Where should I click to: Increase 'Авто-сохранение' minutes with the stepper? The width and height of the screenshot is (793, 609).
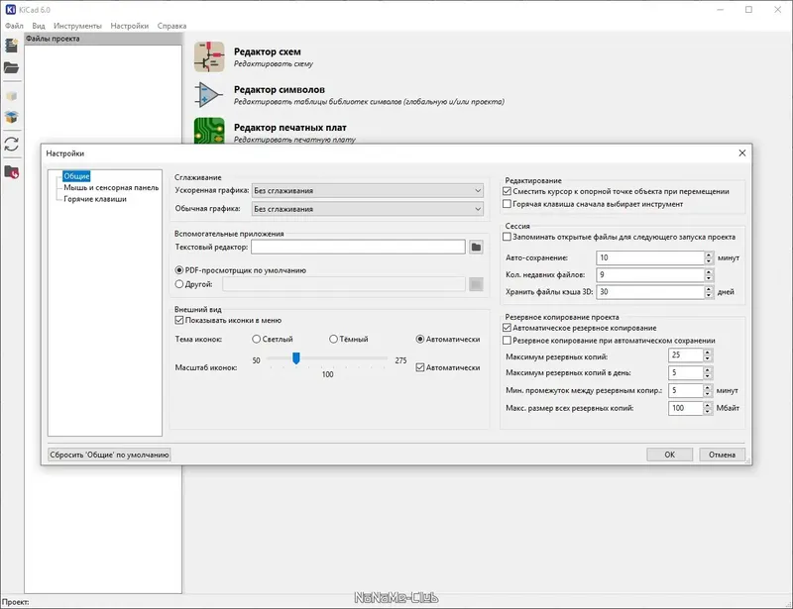pyautogui.click(x=709, y=254)
